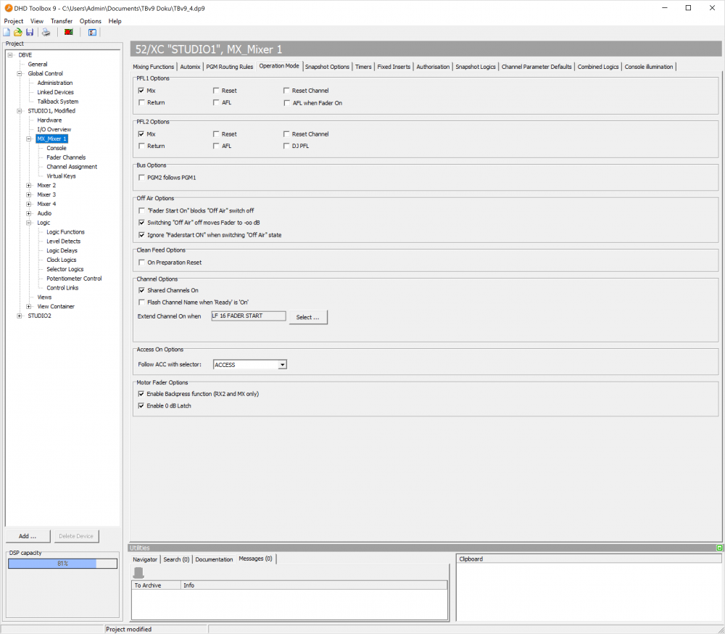This screenshot has height=634, width=725.
Task: Click the LF 16 FADER START input field
Action: pos(248,316)
